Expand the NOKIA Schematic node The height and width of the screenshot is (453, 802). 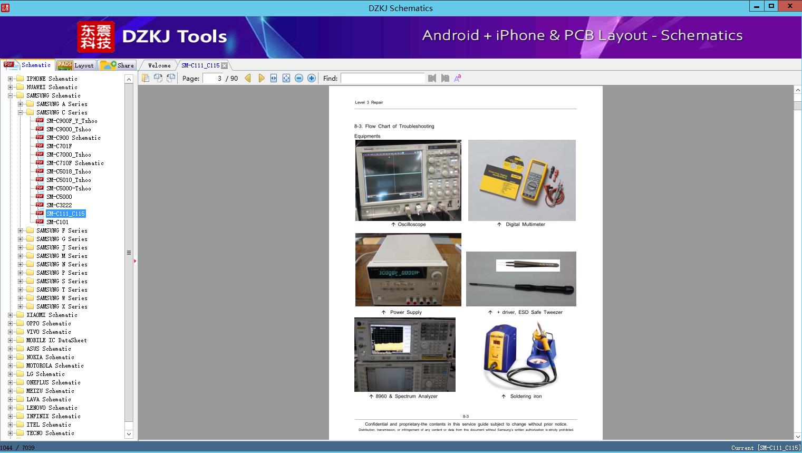10,357
